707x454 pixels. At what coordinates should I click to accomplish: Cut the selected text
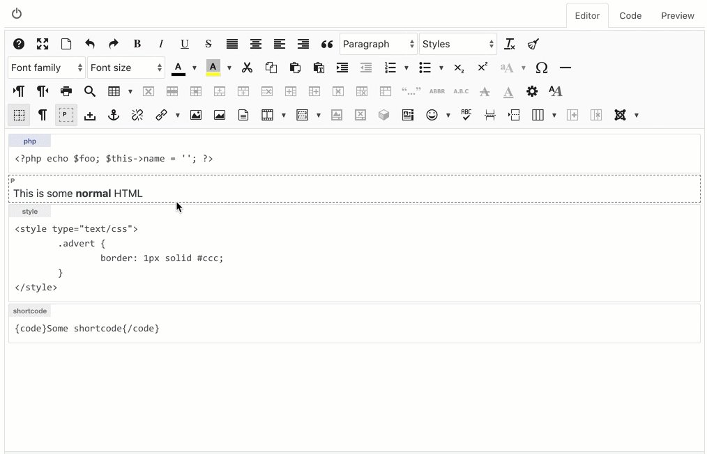(x=247, y=68)
